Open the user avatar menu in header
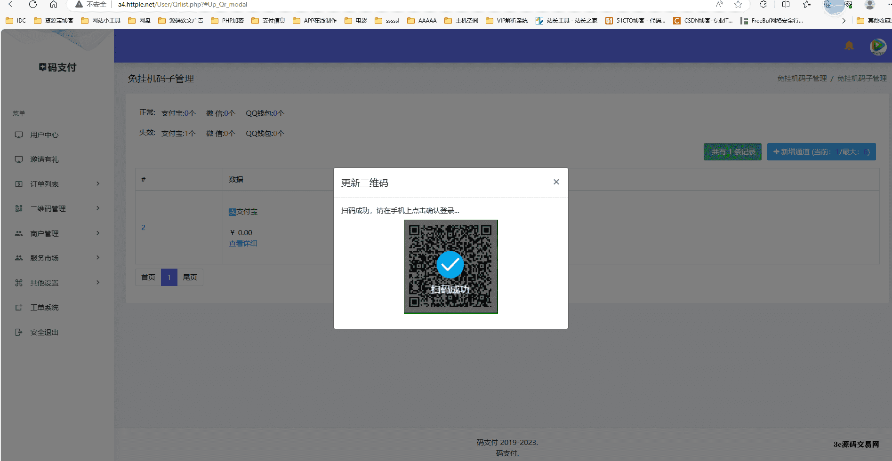Screen dimensions: 892x461 click(878, 46)
